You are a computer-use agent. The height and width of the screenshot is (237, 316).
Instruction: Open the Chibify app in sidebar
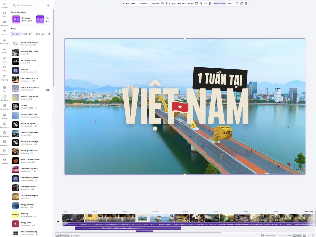pyautogui.click(x=5, y=116)
